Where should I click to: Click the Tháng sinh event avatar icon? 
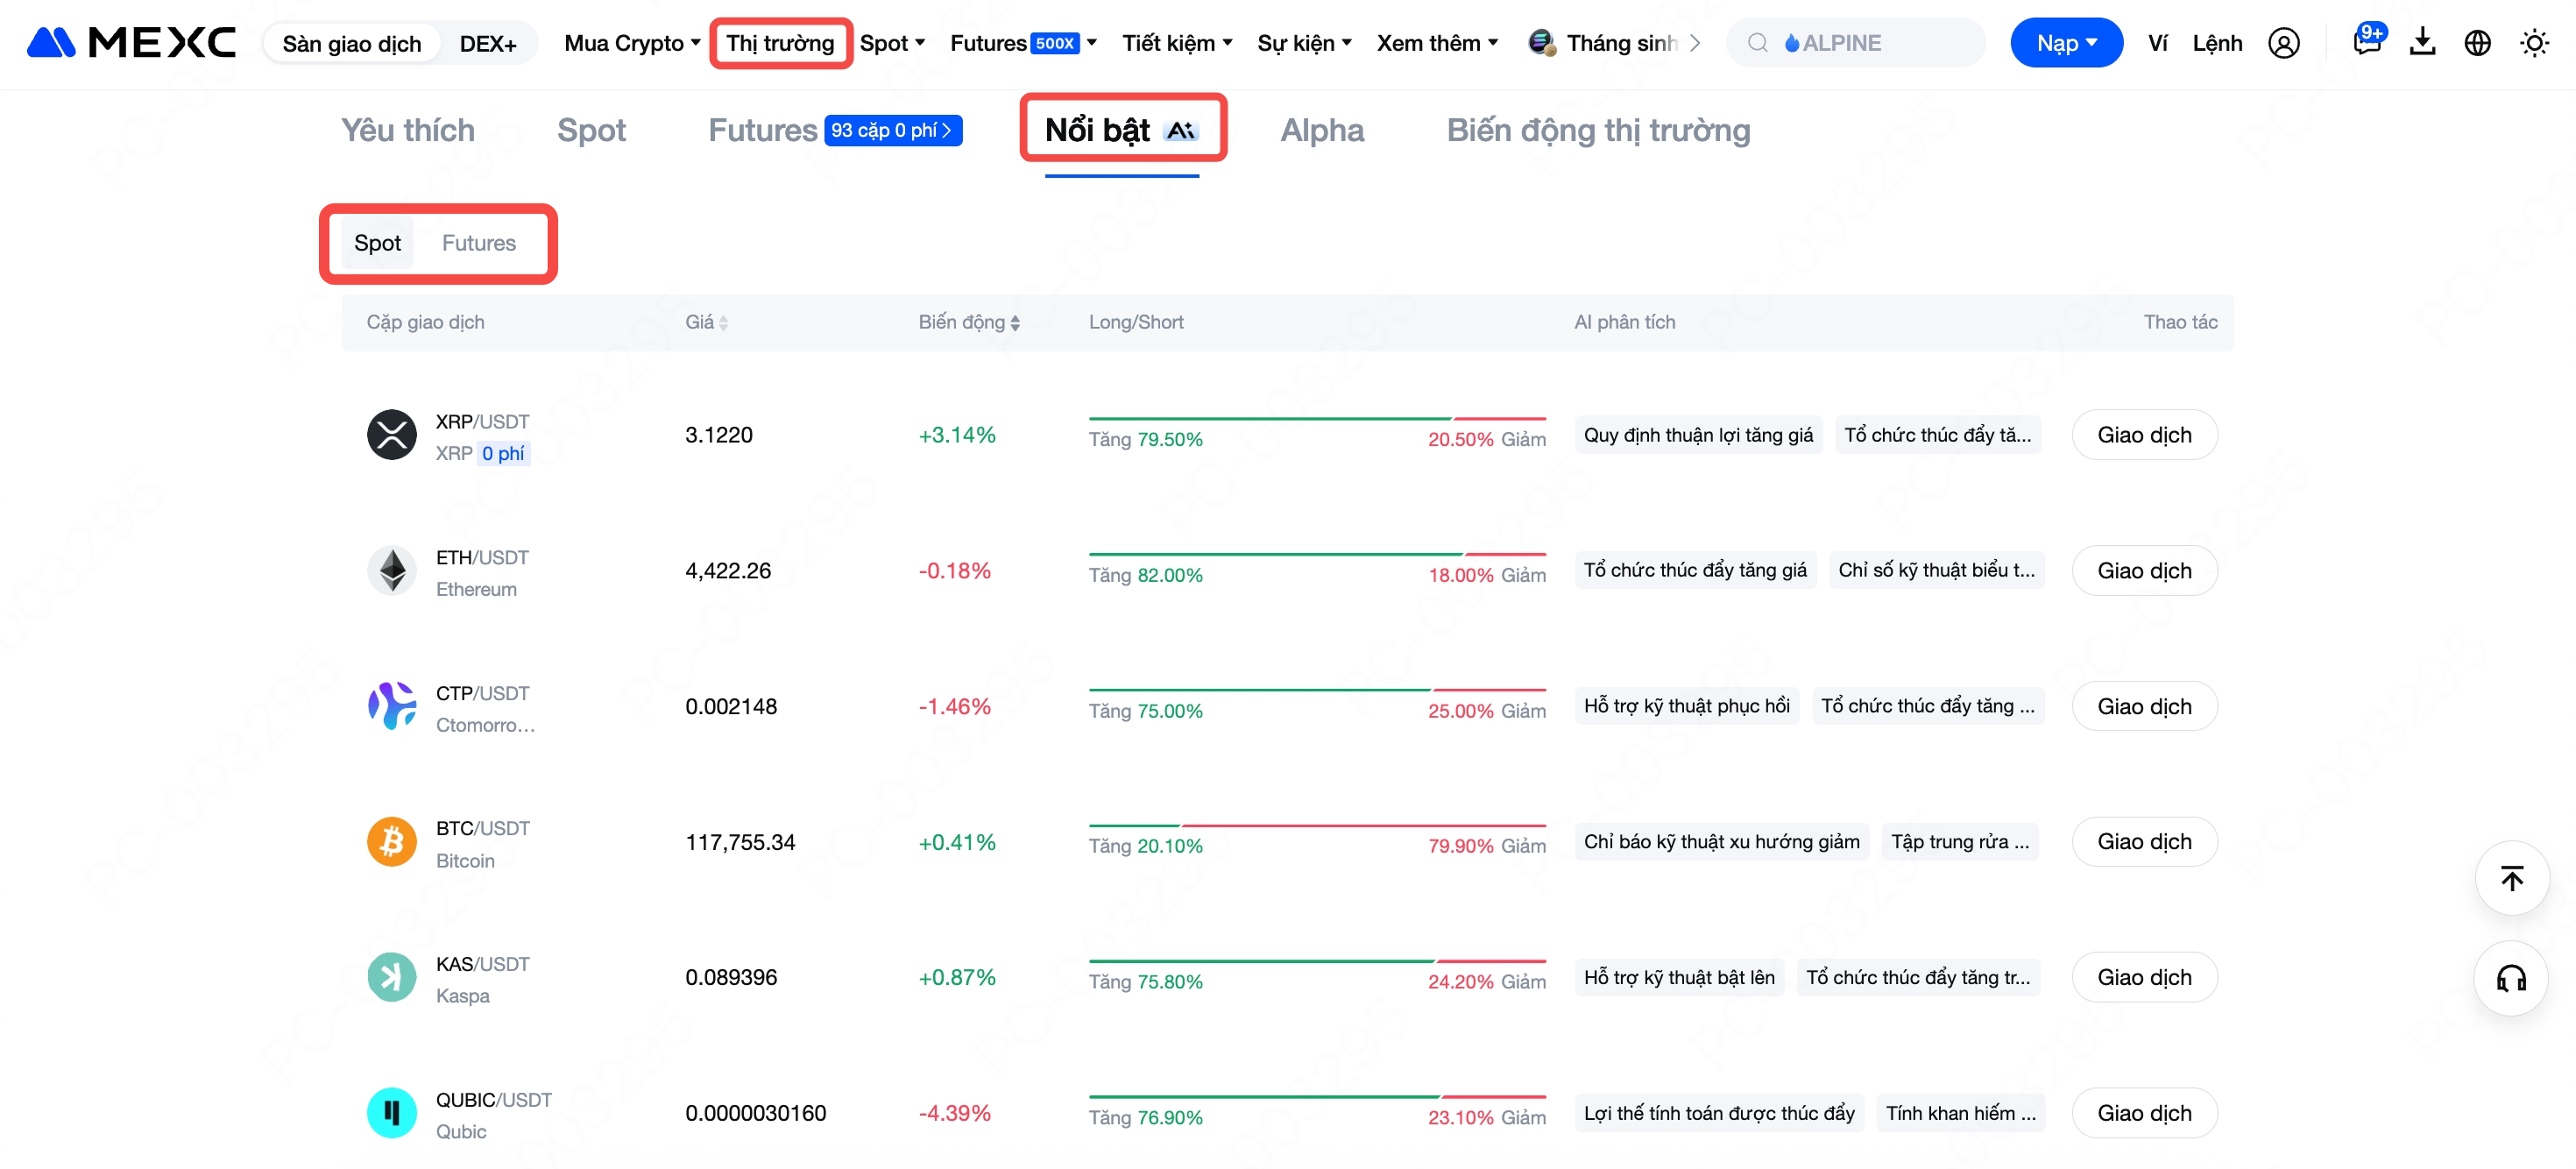(x=1541, y=43)
